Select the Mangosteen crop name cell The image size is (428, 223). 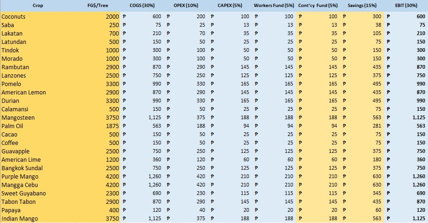18,118
